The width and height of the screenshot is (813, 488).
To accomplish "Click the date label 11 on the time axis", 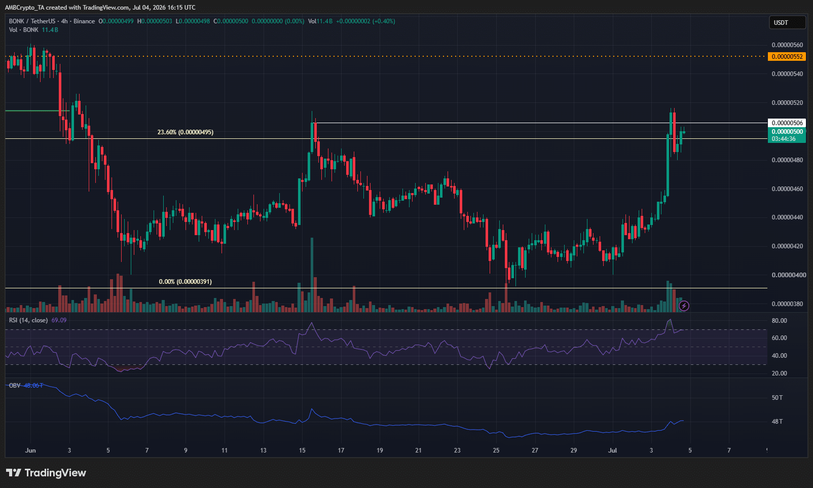I will tap(225, 451).
